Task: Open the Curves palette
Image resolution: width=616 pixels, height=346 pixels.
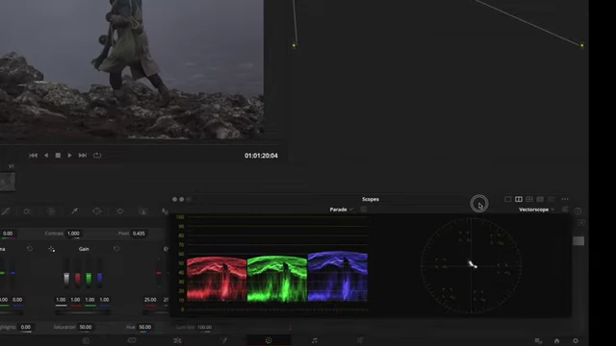Action: click(x=5, y=211)
